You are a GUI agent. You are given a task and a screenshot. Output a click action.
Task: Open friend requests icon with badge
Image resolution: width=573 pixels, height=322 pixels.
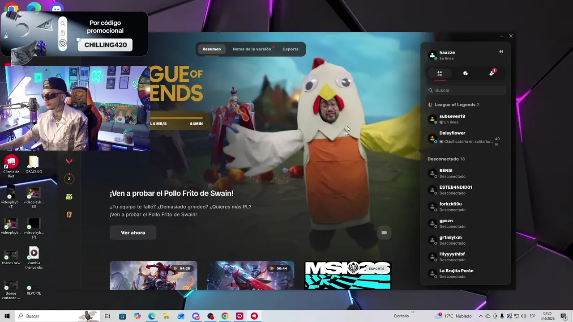tap(492, 73)
